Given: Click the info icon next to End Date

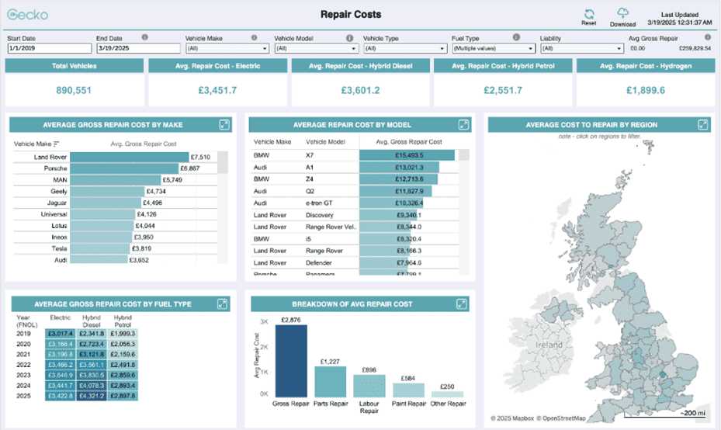Looking at the screenshot, I should (x=145, y=36).
